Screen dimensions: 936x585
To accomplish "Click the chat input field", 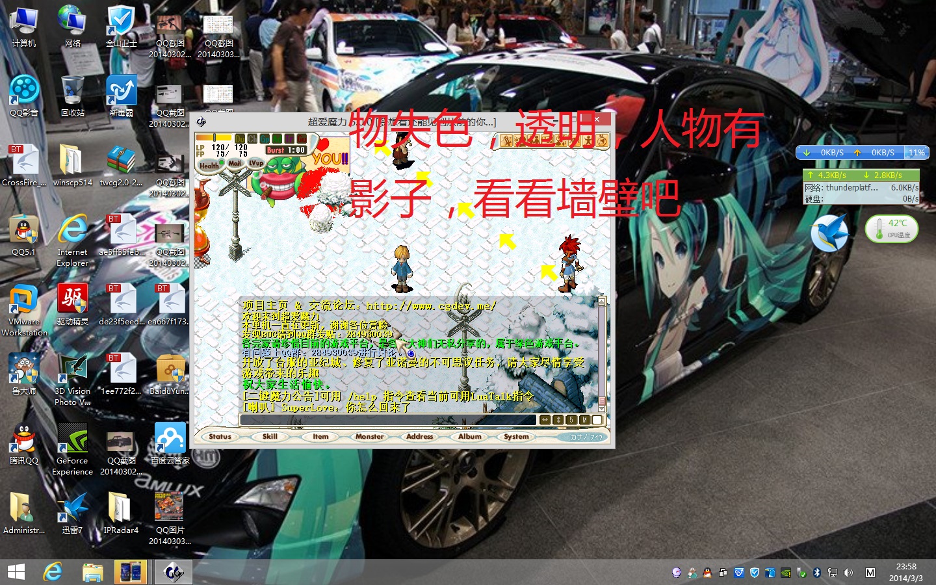I will pos(387,420).
